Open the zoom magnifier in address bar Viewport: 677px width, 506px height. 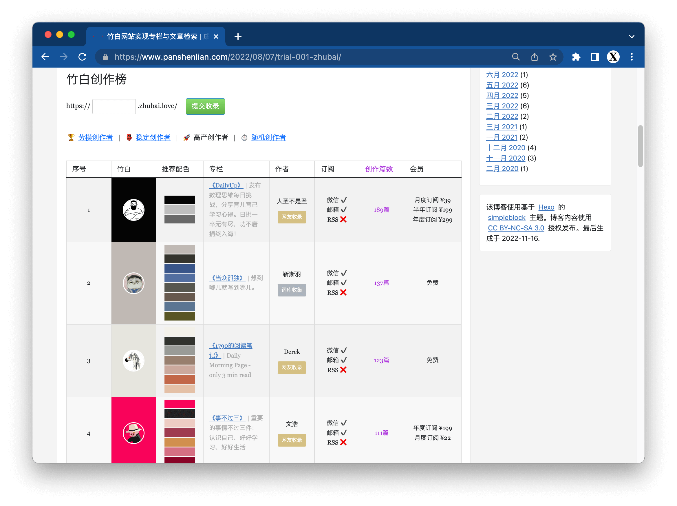516,57
